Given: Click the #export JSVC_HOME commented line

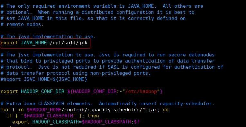Looking at the screenshot, I should [x=44, y=79].
